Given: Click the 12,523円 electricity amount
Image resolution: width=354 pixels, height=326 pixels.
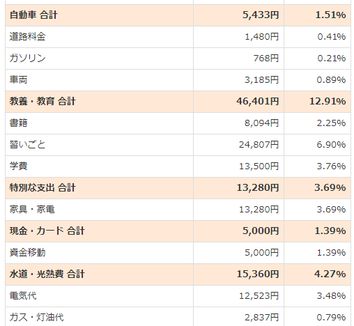Looking at the screenshot, I should 259,296.
